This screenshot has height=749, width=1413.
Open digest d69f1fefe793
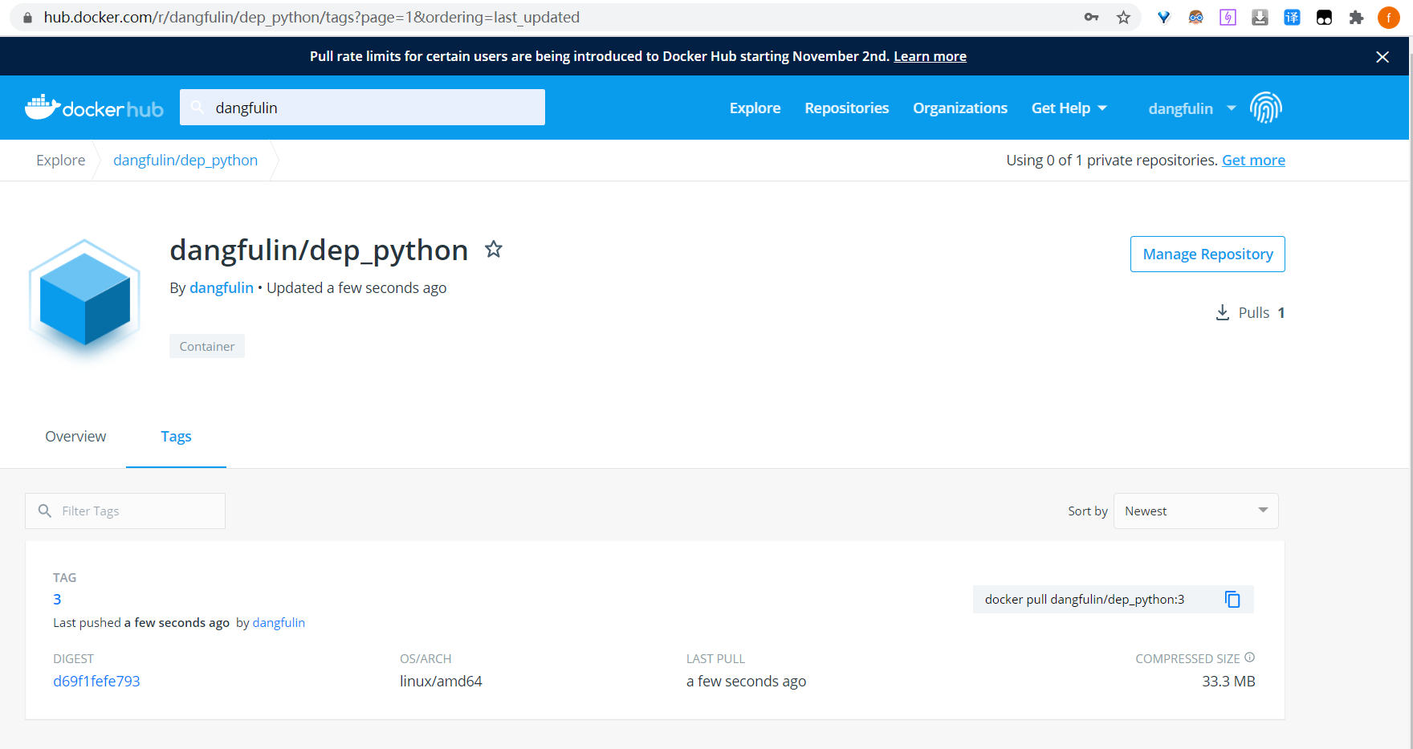(96, 682)
